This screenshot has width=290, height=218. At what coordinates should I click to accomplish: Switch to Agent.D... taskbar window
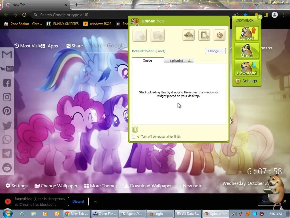pos(133,214)
